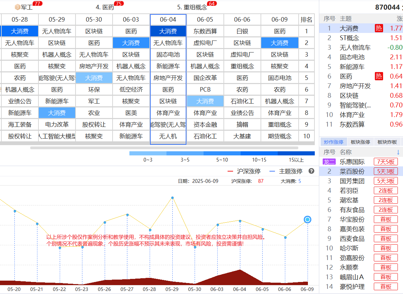Click the 7天5板 button for 乐惠国际
This screenshot has height=294, width=403.
pyautogui.click(x=386, y=162)
